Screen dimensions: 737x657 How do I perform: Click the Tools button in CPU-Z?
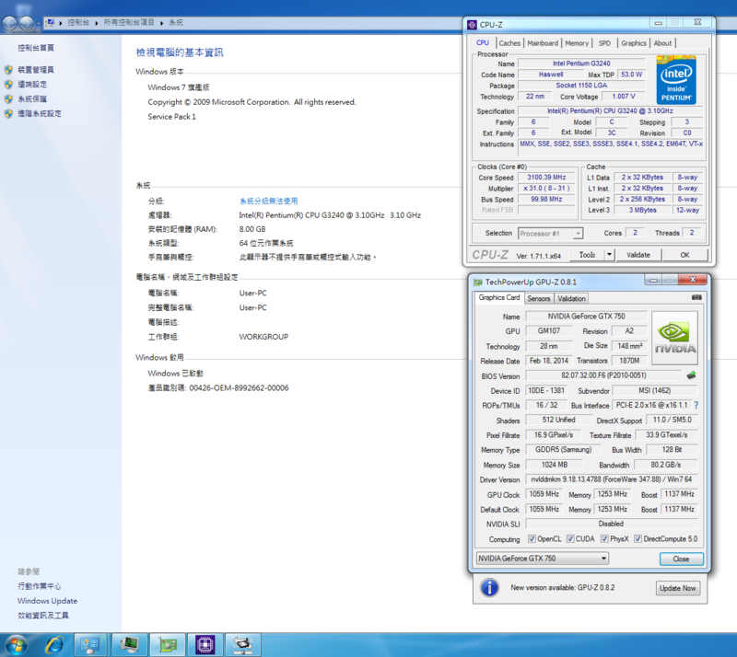click(x=587, y=255)
